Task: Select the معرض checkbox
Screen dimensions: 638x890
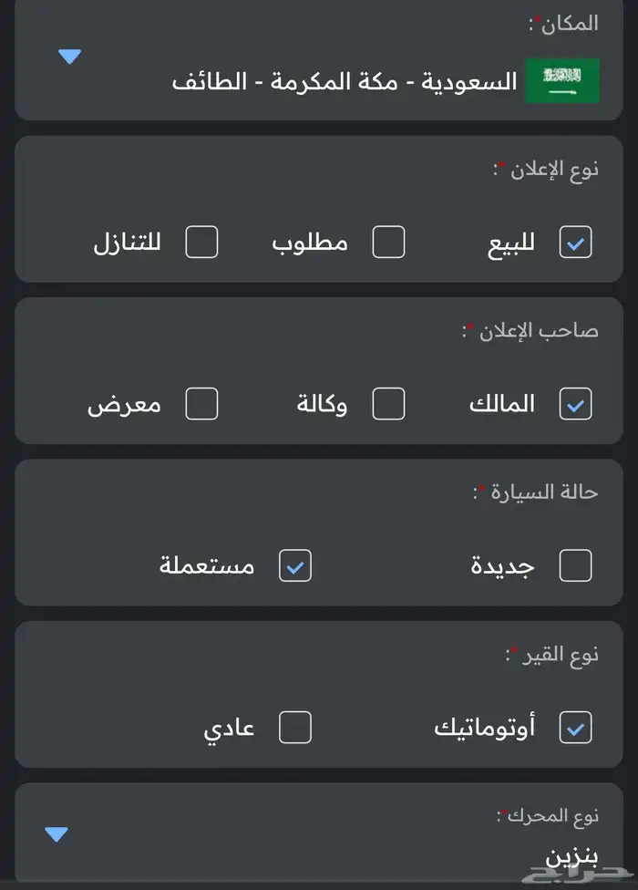Action: point(201,404)
